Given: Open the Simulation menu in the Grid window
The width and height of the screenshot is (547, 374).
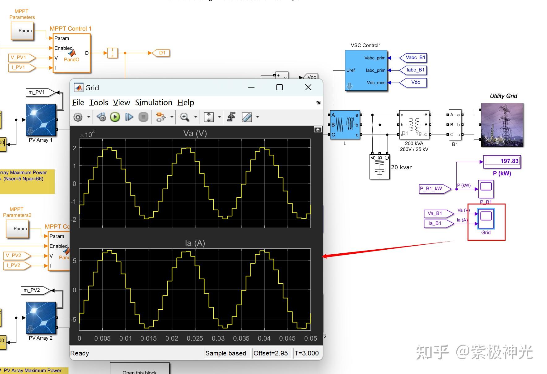Looking at the screenshot, I should click(154, 102).
